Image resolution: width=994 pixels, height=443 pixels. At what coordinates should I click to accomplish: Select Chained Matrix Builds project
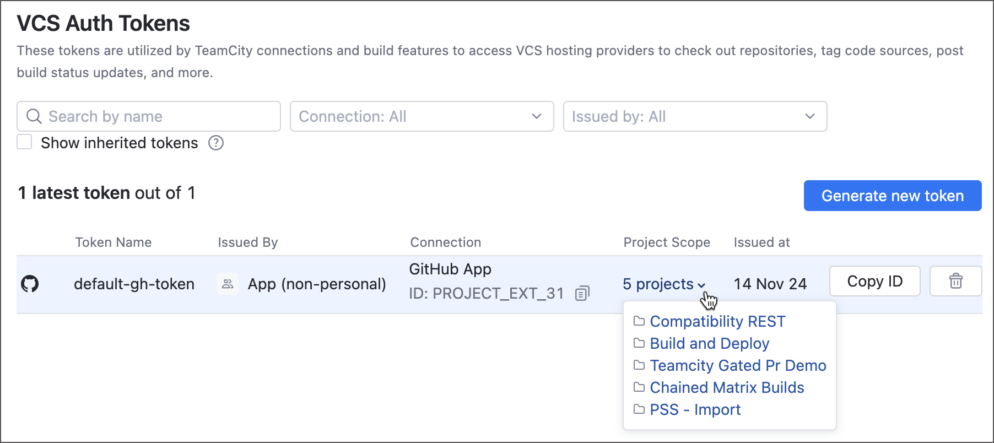(x=727, y=388)
